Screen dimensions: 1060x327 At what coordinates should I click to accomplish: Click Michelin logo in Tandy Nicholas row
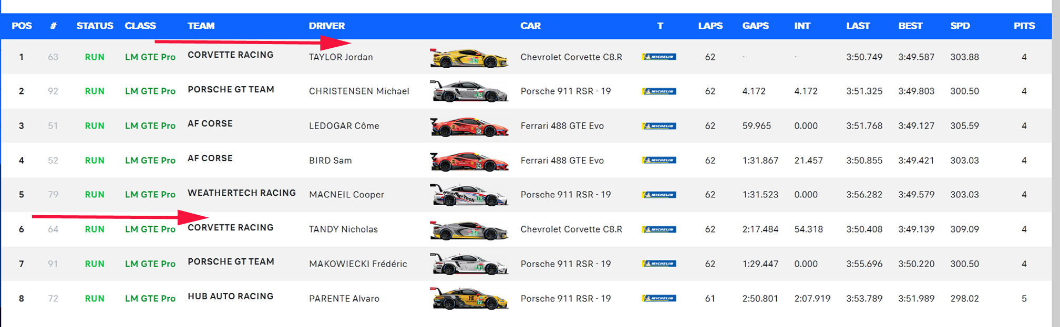point(659,229)
